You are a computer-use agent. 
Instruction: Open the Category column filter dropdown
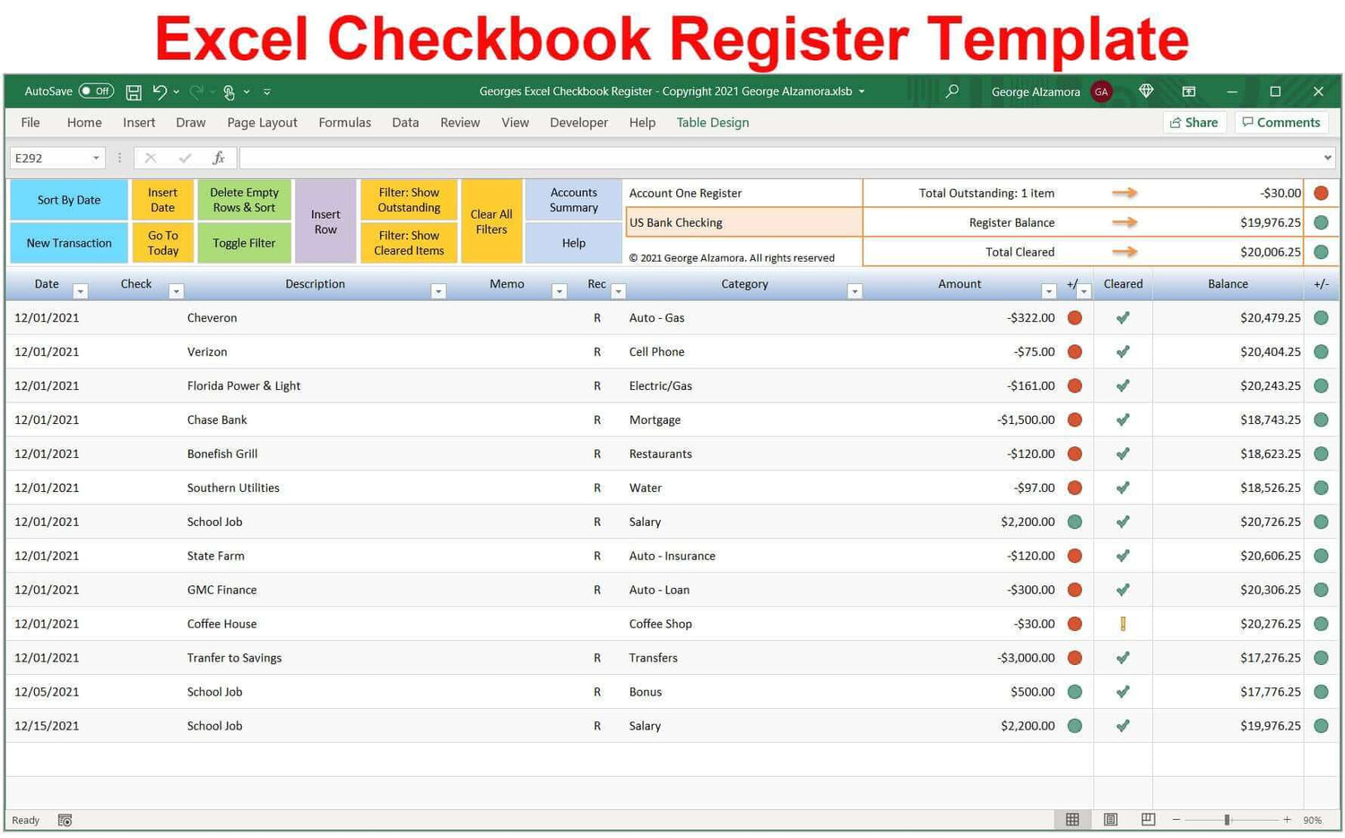[x=855, y=291]
